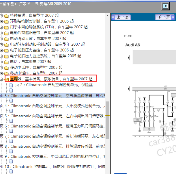Click the page icon above 页 9 entry
Image resolution: width=176 pixels, height=174 pixels.
11,151
